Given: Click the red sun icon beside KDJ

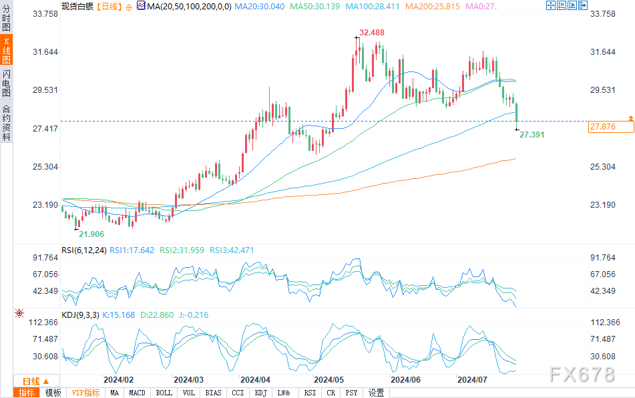Looking at the screenshot, I should coord(19,313).
